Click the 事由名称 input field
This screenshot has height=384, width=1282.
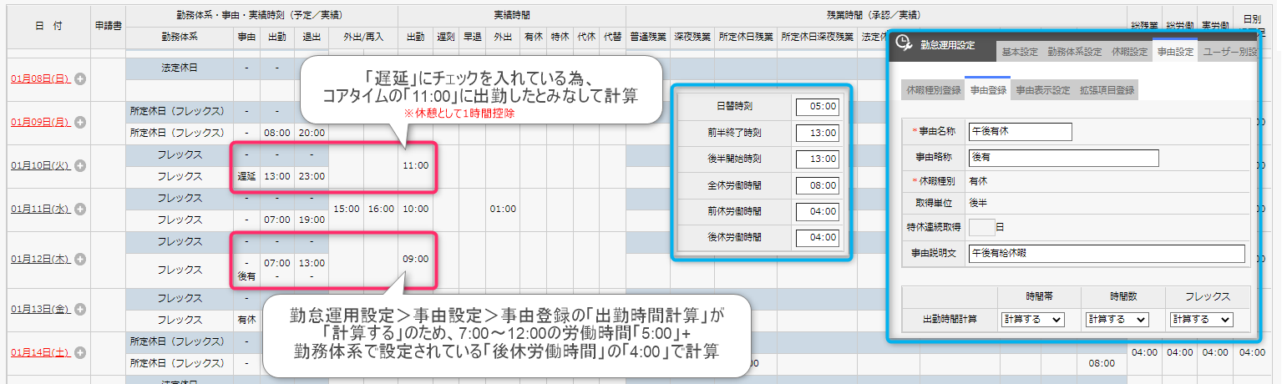[1019, 131]
